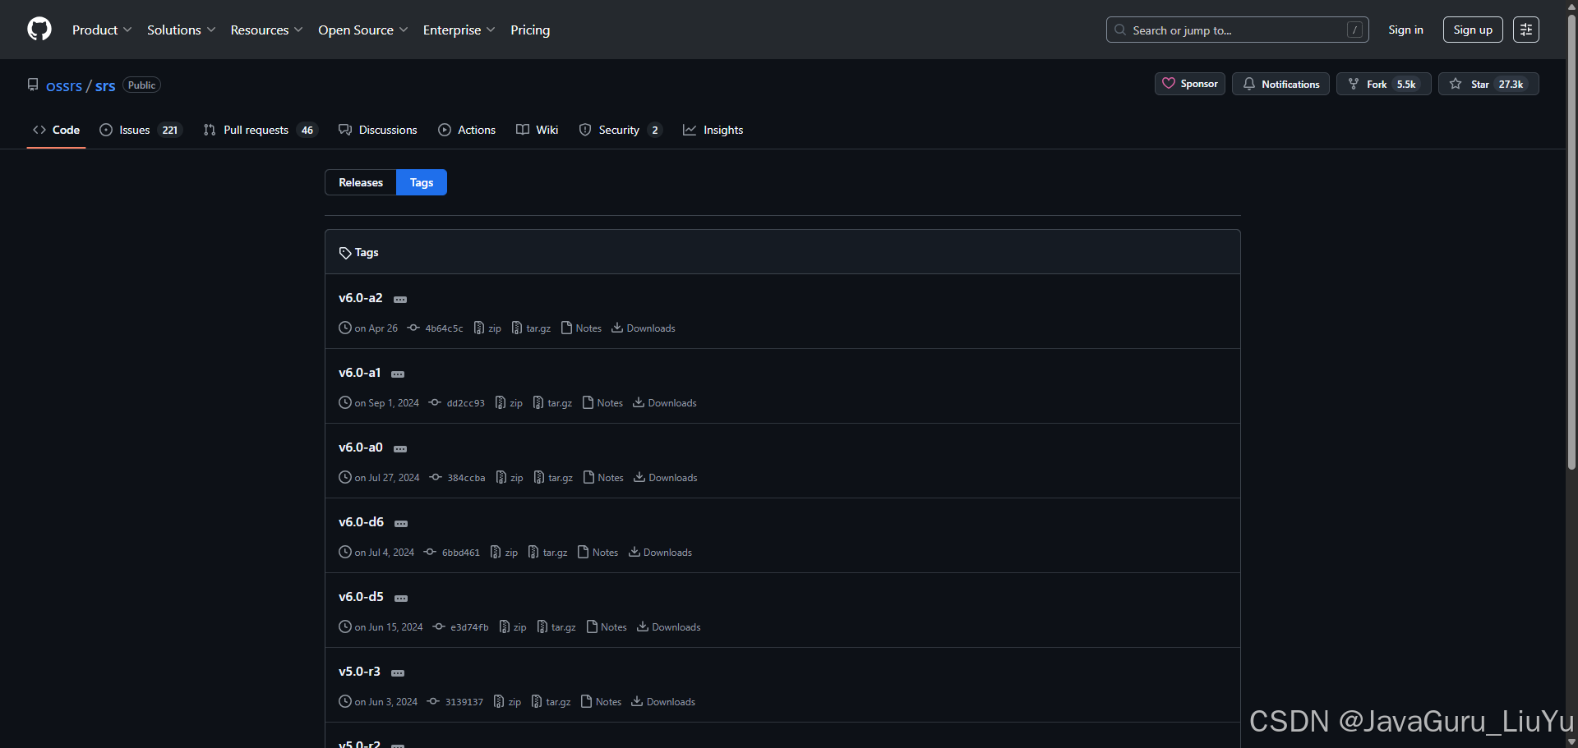Viewport: 1578px width, 748px height.
Task: Expand the v6.0-a0 tag message ellipsis
Action: coord(400,449)
